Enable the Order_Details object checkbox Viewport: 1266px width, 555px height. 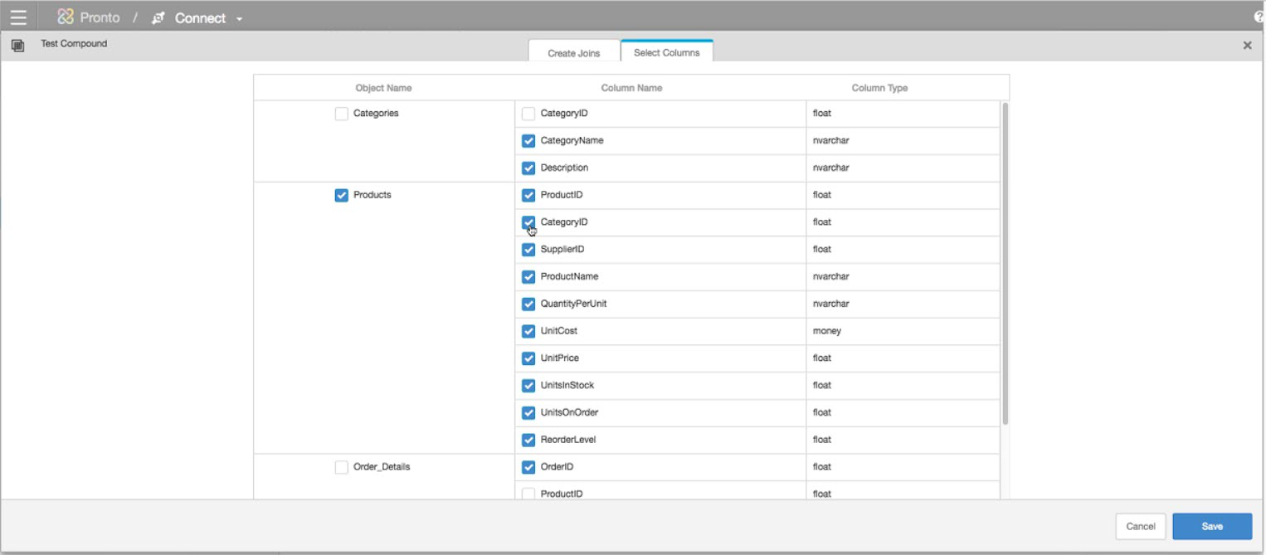pyautogui.click(x=341, y=467)
